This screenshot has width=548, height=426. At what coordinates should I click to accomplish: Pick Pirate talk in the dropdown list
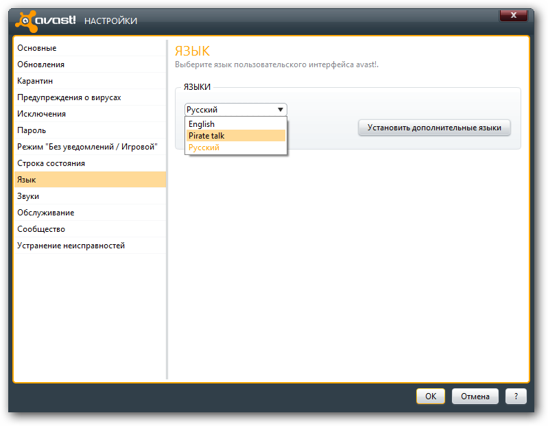click(x=236, y=136)
